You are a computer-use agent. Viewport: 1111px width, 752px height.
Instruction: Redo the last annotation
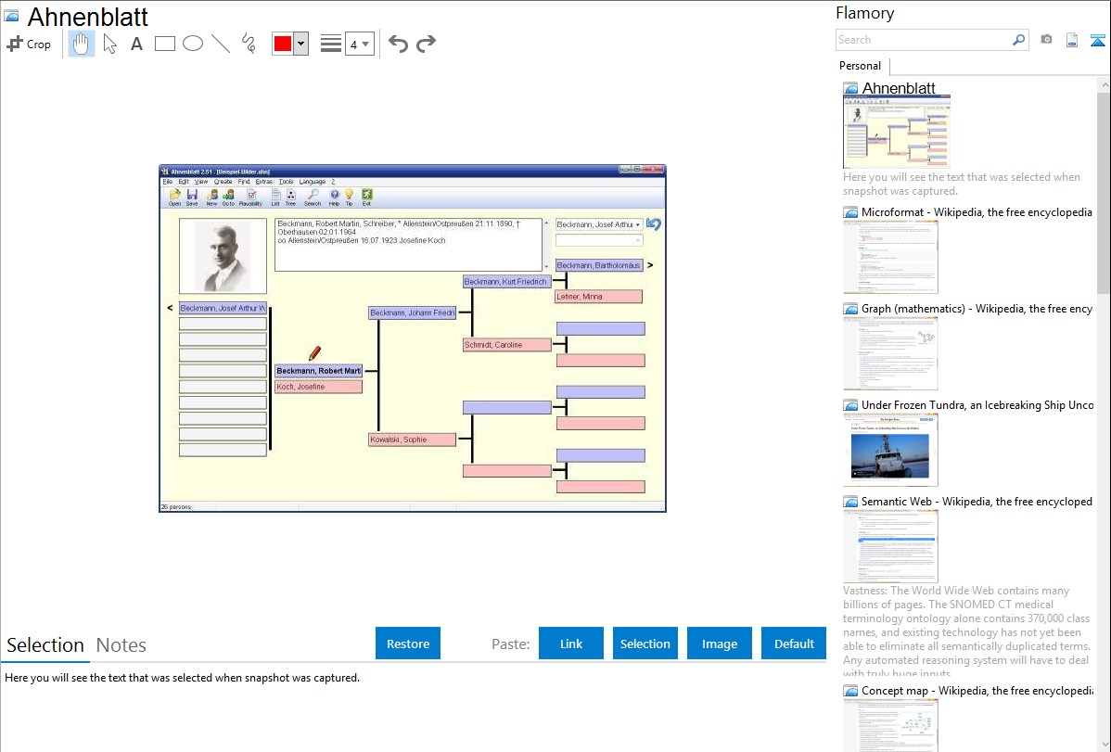point(426,44)
